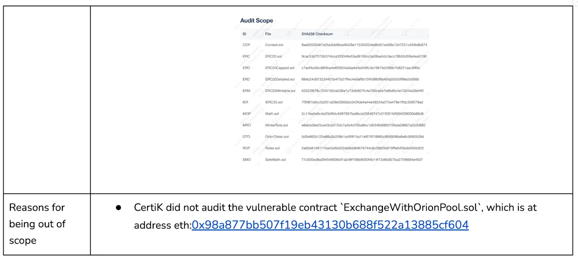Select the Roles.sol file entry
Viewport: 578px width, 261px height.
coord(272,148)
